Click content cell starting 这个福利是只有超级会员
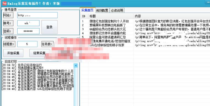 pyautogui.click(x=172, y=29)
